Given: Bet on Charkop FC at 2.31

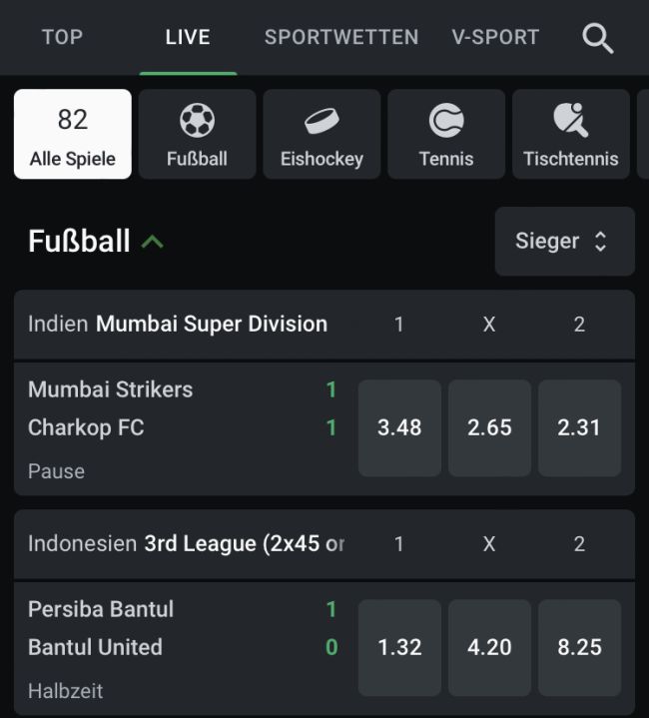Looking at the screenshot, I should [579, 427].
